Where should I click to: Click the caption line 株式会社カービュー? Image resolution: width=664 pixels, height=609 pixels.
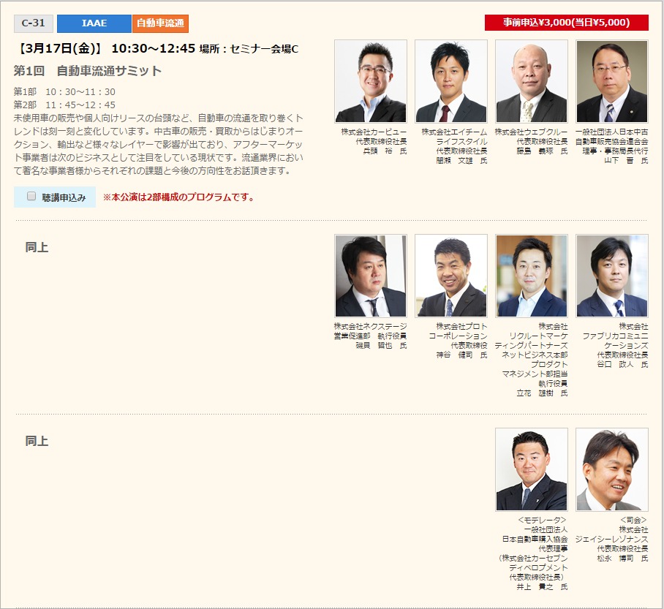pos(374,132)
